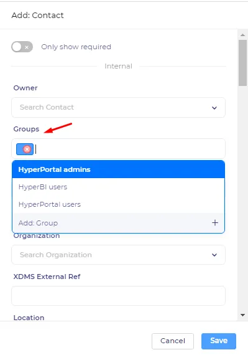Click the Groups field label
The height and width of the screenshot is (360, 248).
coord(26,129)
